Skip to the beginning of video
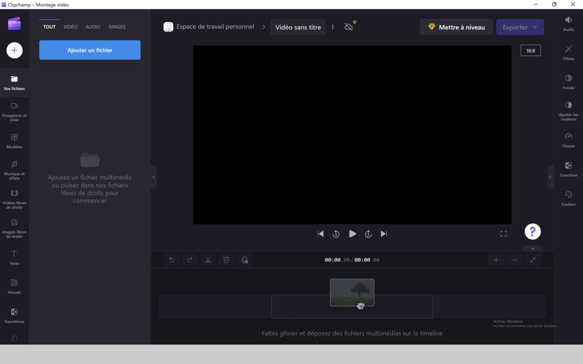 point(321,234)
